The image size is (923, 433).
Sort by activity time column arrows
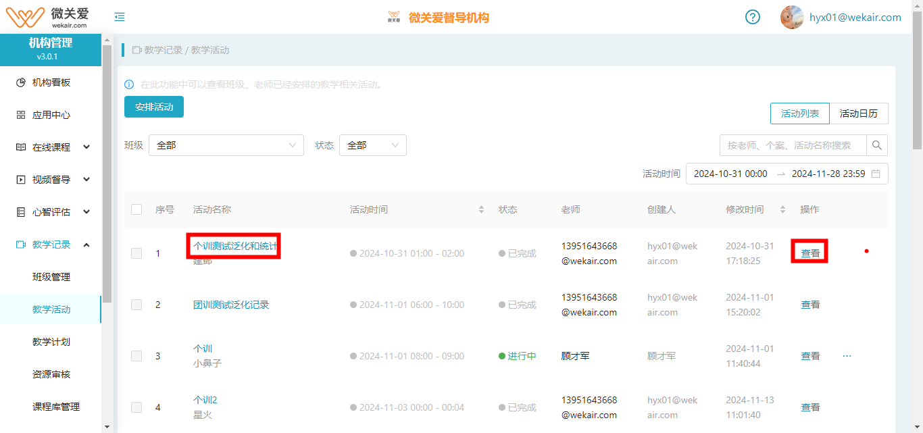point(481,209)
